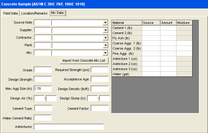Screen dimensions: 208x133
Task: Open the Contractor dropdown list
Action: (x=105, y=37)
